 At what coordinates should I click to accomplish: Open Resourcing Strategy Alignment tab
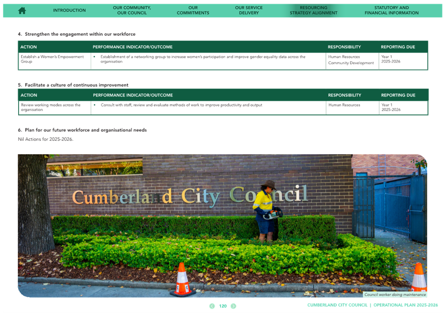313,10
